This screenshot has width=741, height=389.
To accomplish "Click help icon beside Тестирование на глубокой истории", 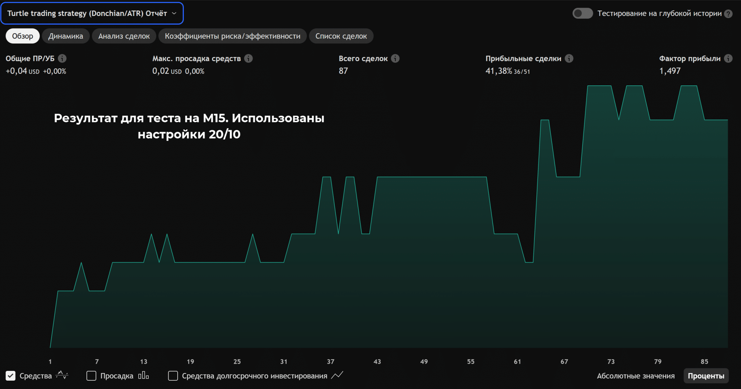I will [x=728, y=14].
